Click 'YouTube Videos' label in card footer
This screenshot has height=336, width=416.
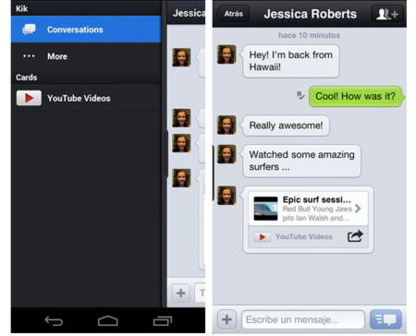coord(304,236)
